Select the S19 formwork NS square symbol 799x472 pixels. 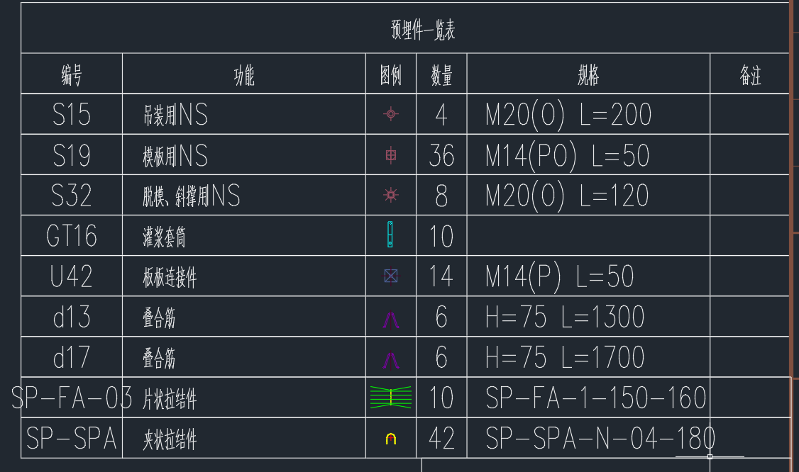tap(391, 154)
